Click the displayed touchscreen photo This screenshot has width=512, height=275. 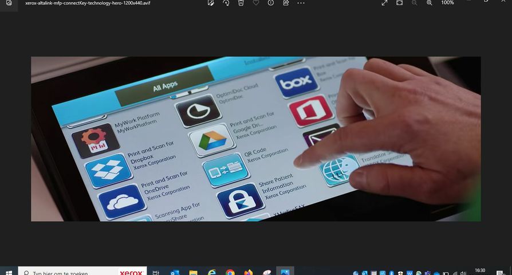tap(255, 139)
